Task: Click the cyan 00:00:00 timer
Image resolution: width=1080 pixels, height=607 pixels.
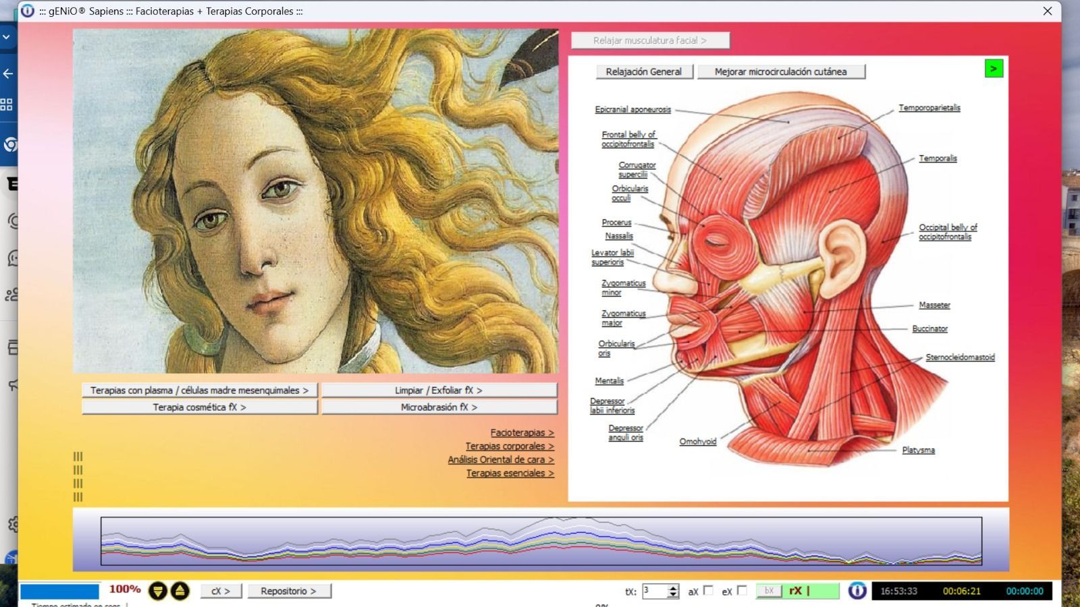Action: pyautogui.click(x=1024, y=591)
